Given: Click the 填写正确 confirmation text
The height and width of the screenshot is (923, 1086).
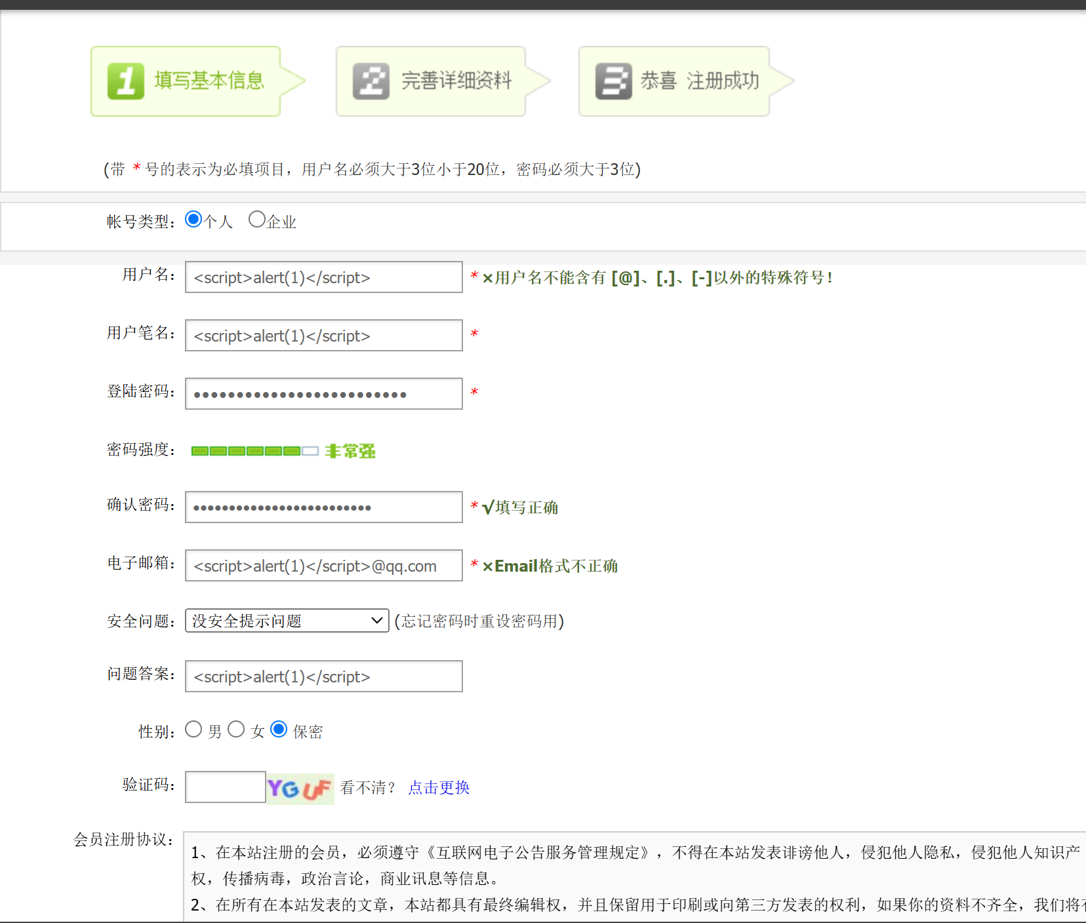Looking at the screenshot, I should click(x=520, y=507).
